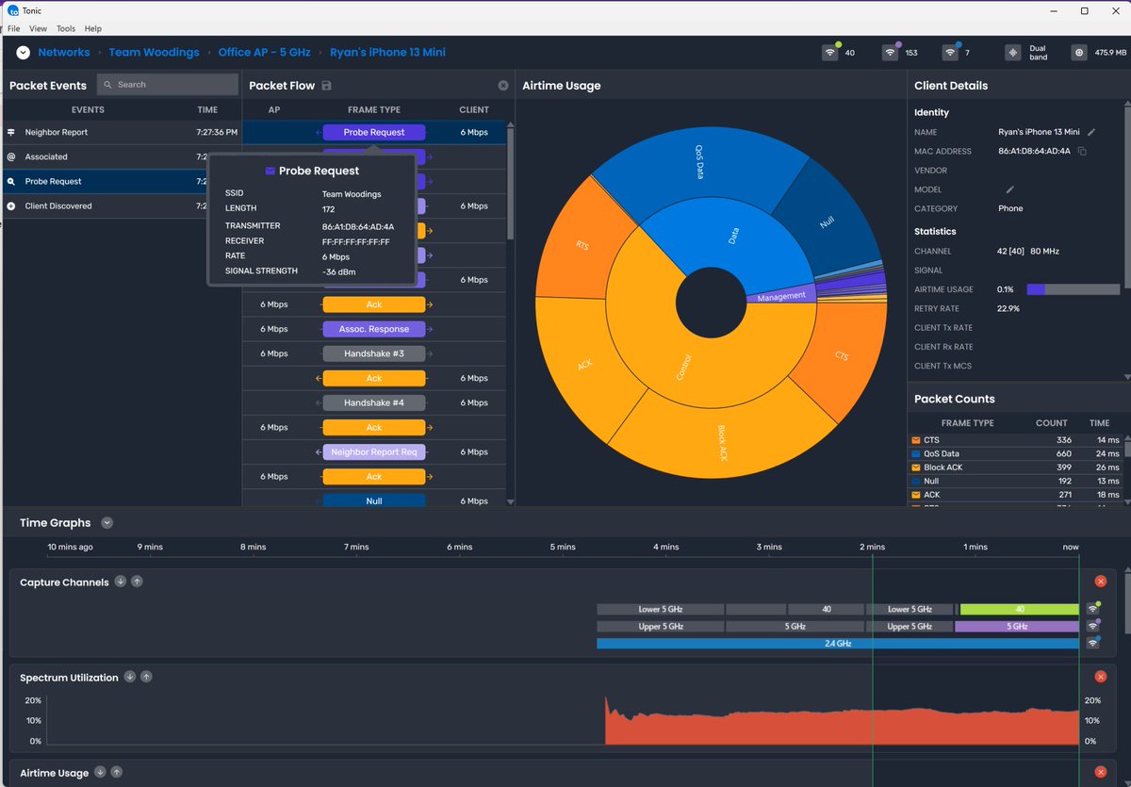Move the Capture Channels graph down
1131x787 pixels.
[x=121, y=582]
